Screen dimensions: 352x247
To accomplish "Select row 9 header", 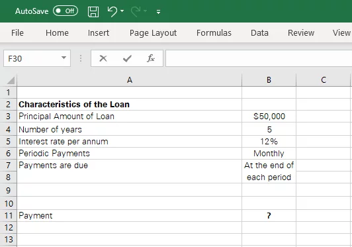I will [9, 190].
